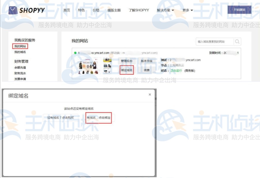
Task: Select 我的域名 in sidebar
Action: click(x=20, y=52)
